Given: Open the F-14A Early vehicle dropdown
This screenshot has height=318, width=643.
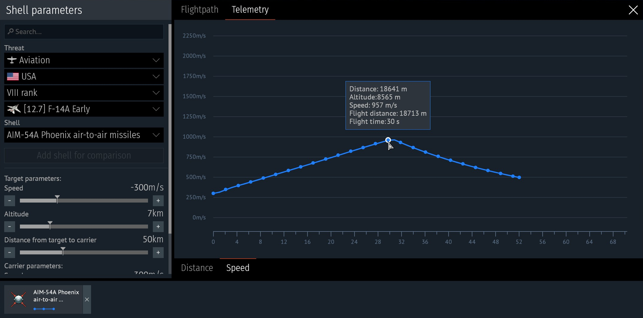Looking at the screenshot, I should [x=84, y=109].
